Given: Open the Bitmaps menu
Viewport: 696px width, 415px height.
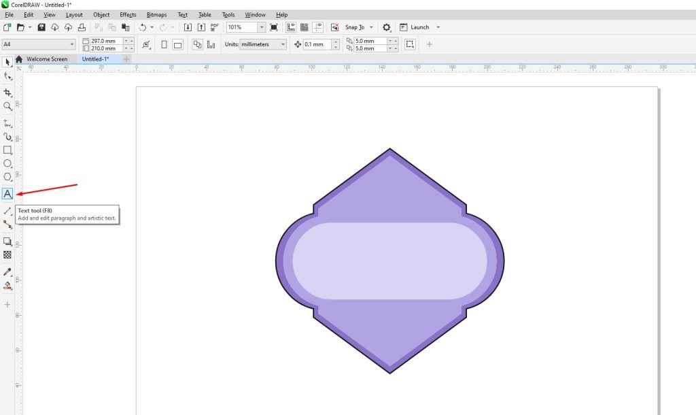Looking at the screenshot, I should pyautogui.click(x=156, y=14).
